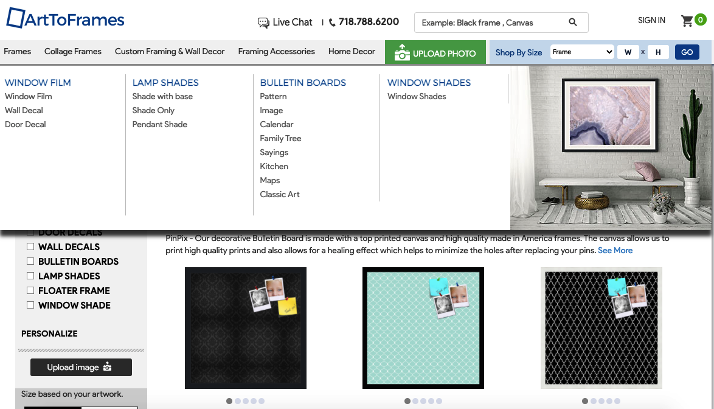Click the phone icon beside 718.788.6200
The image size is (714, 409).
click(x=333, y=23)
